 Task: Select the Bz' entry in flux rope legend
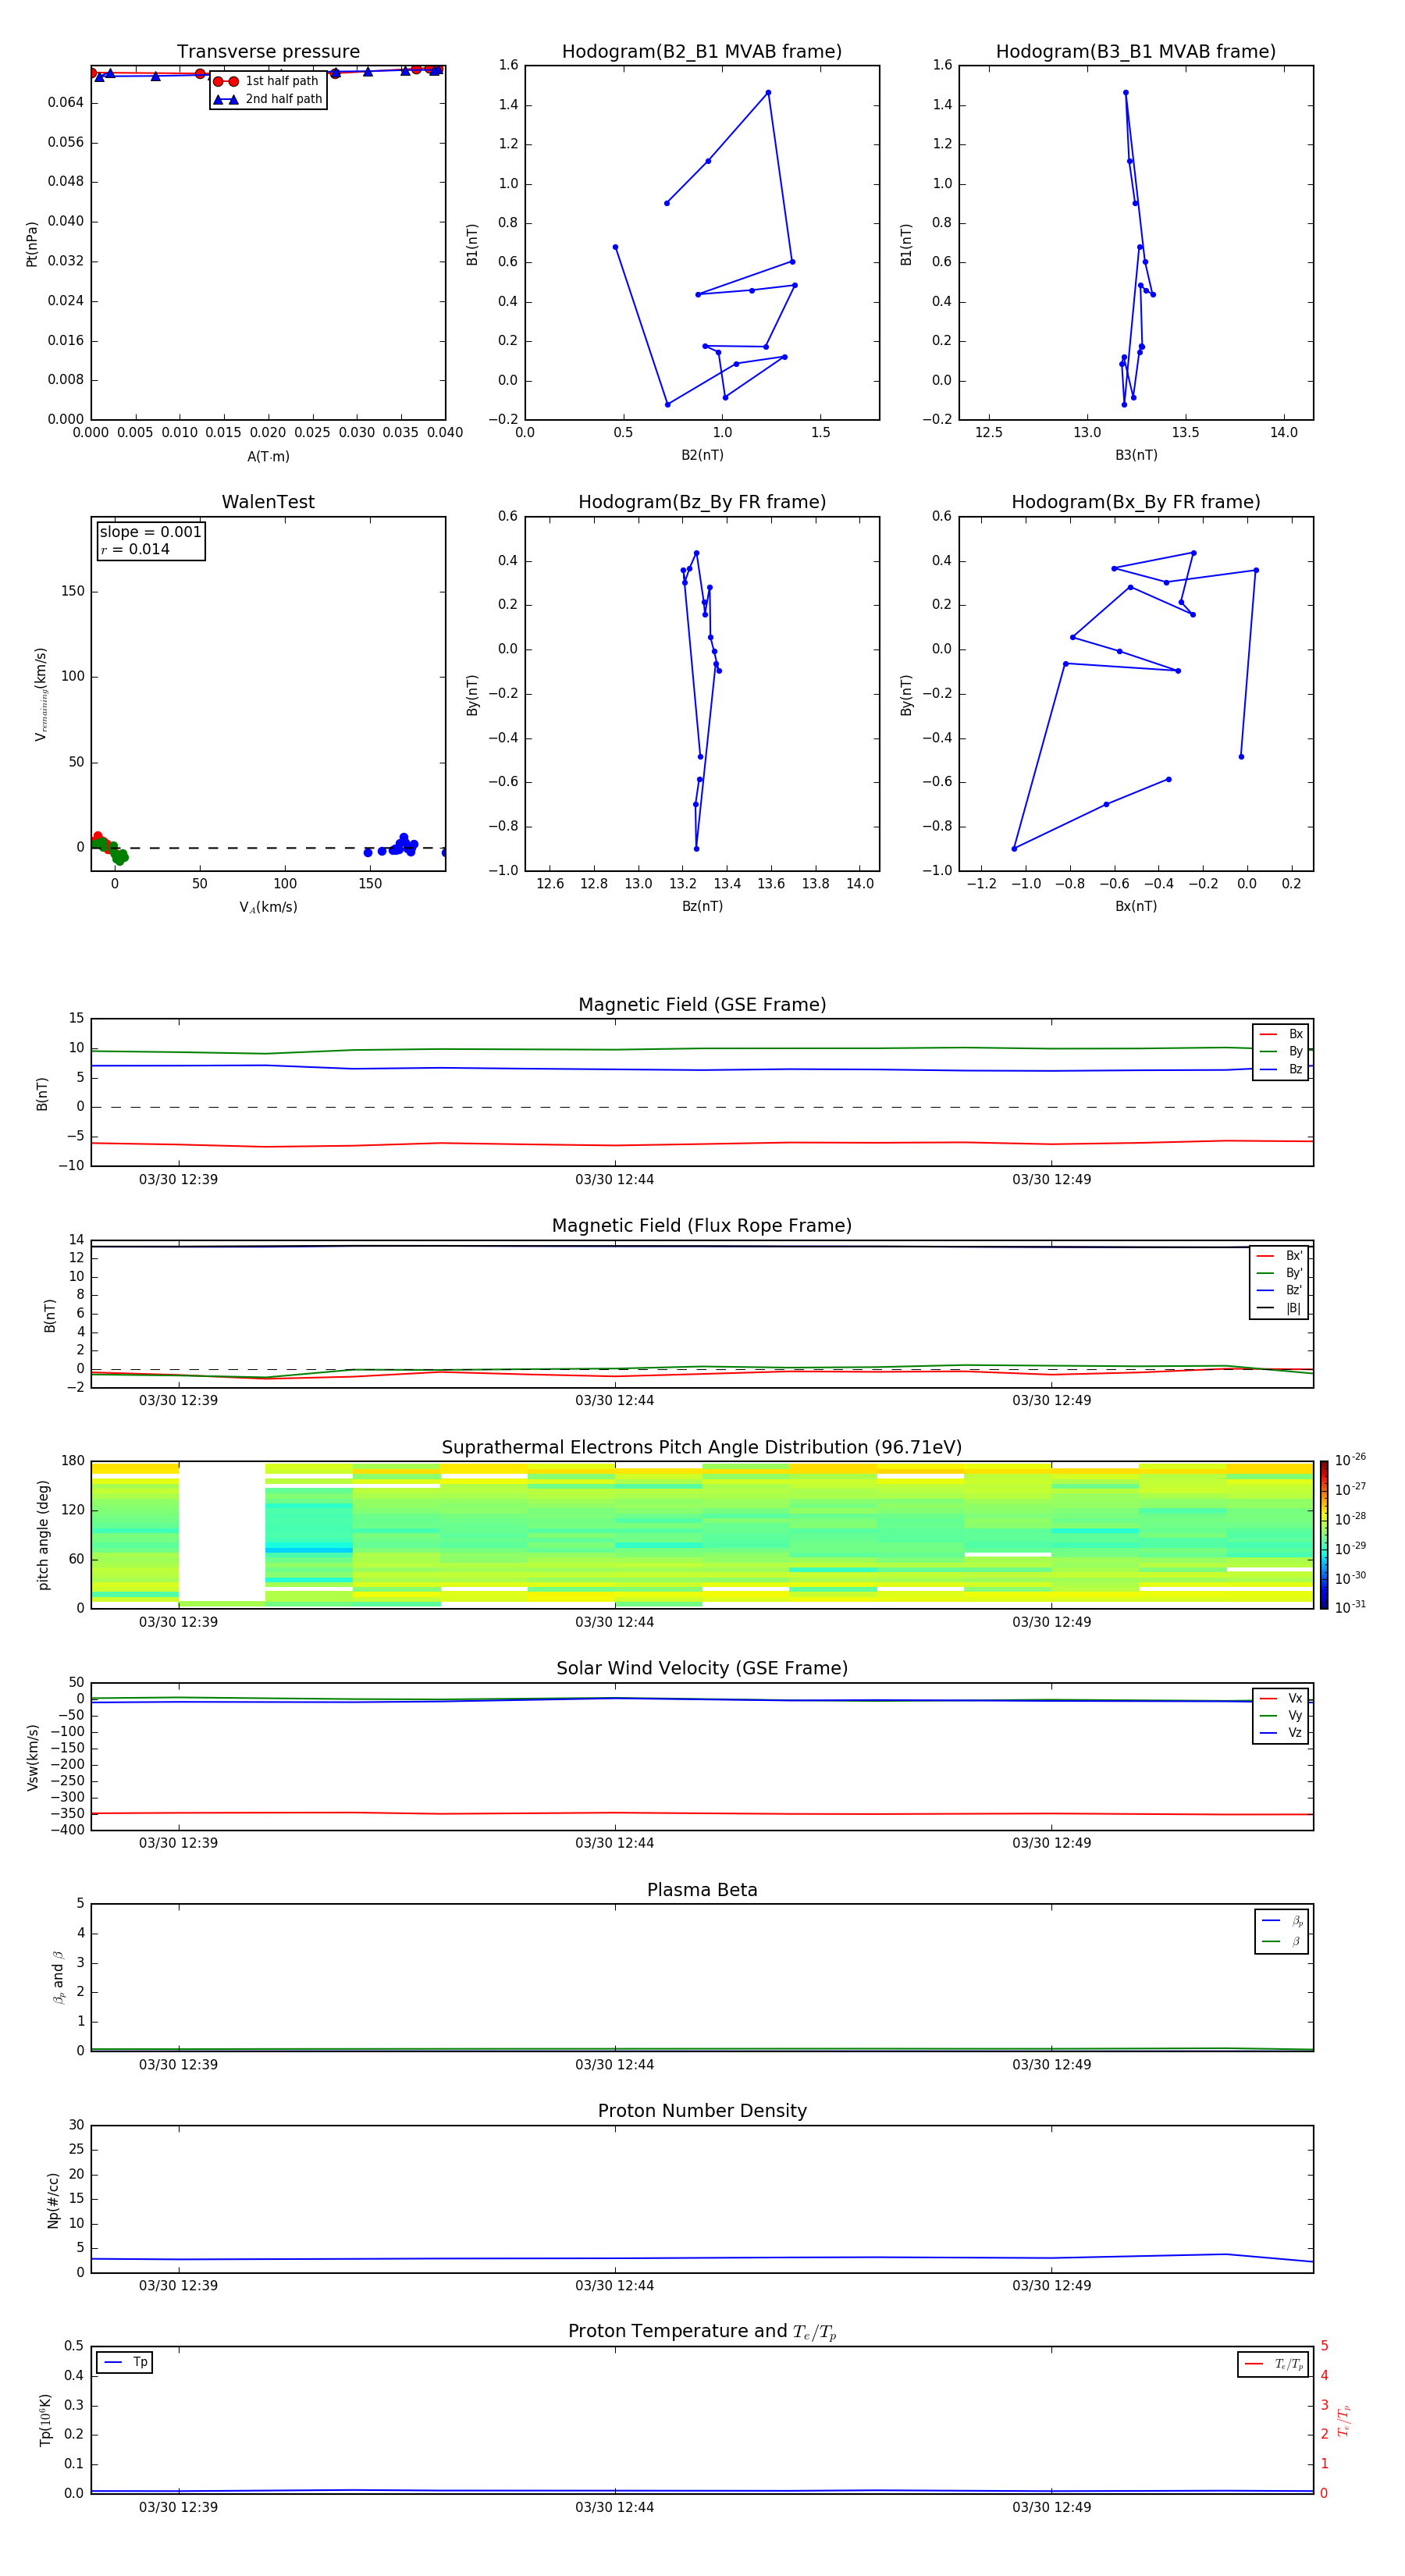[1279, 1291]
